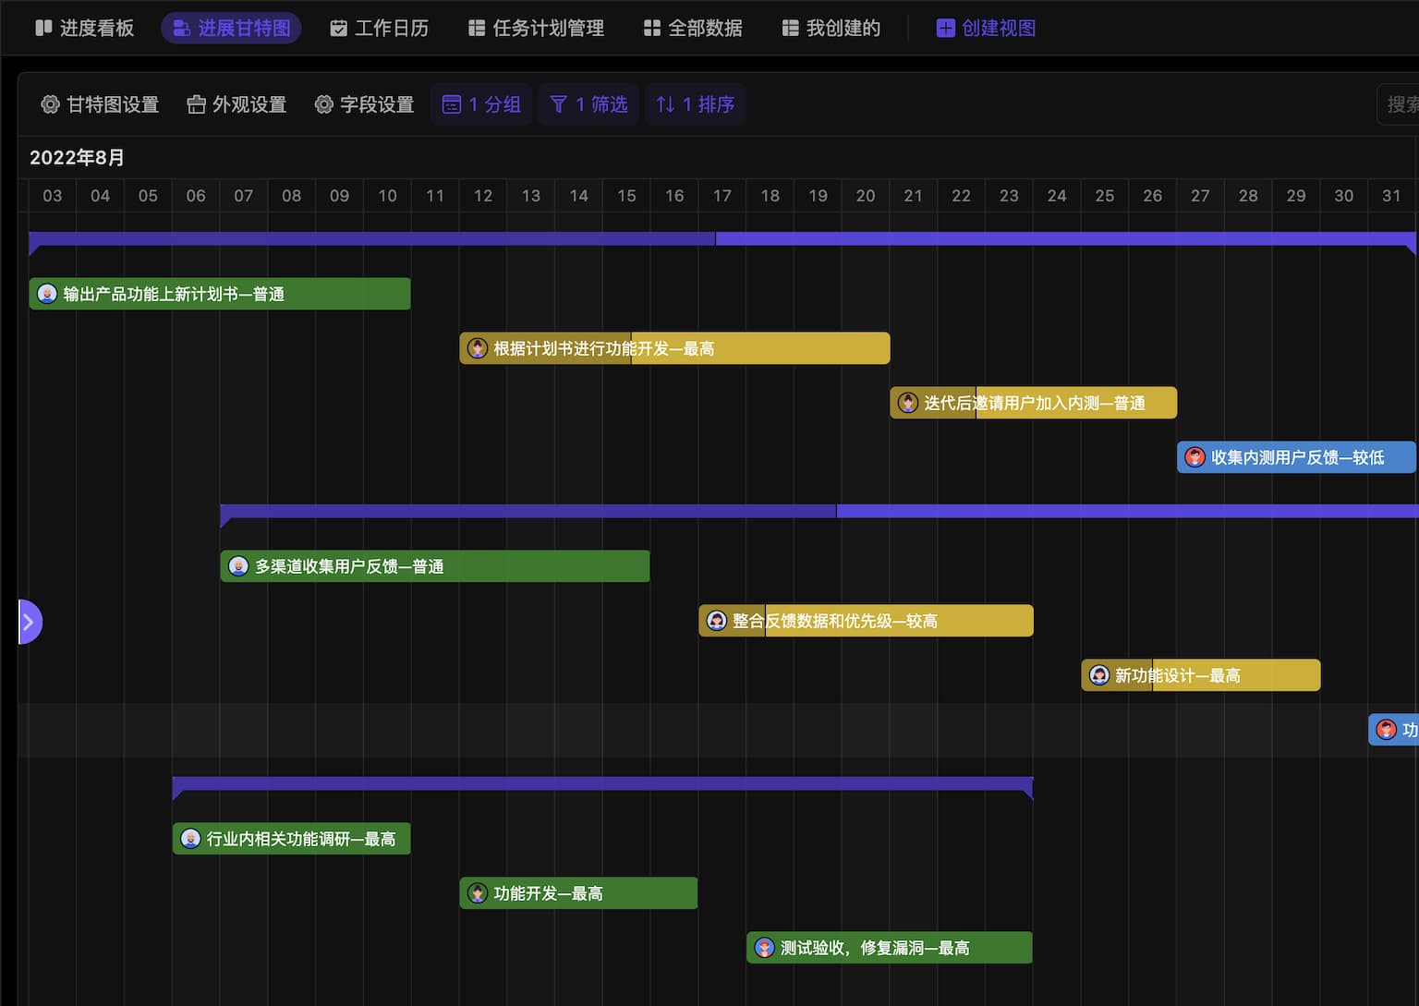Image resolution: width=1419 pixels, height=1006 pixels.
Task: Click group summary bar above 多渠道收集用户反馈
Action: (819, 512)
